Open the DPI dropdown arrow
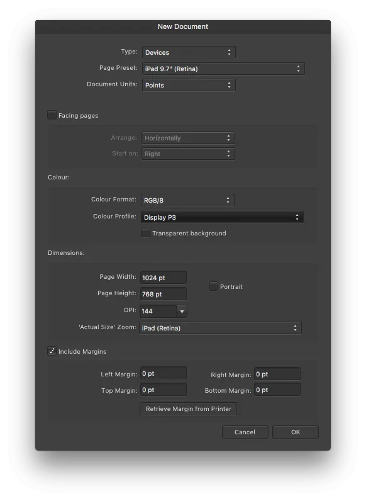This screenshot has height=501, width=366. pyautogui.click(x=182, y=311)
